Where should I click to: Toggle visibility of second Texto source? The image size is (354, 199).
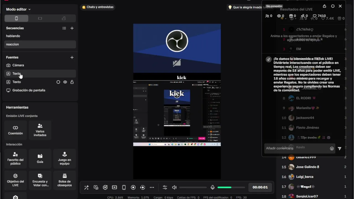pos(65,82)
